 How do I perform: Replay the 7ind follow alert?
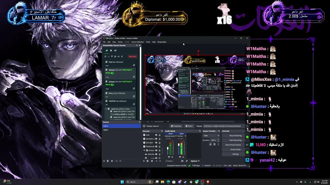(134, 65)
